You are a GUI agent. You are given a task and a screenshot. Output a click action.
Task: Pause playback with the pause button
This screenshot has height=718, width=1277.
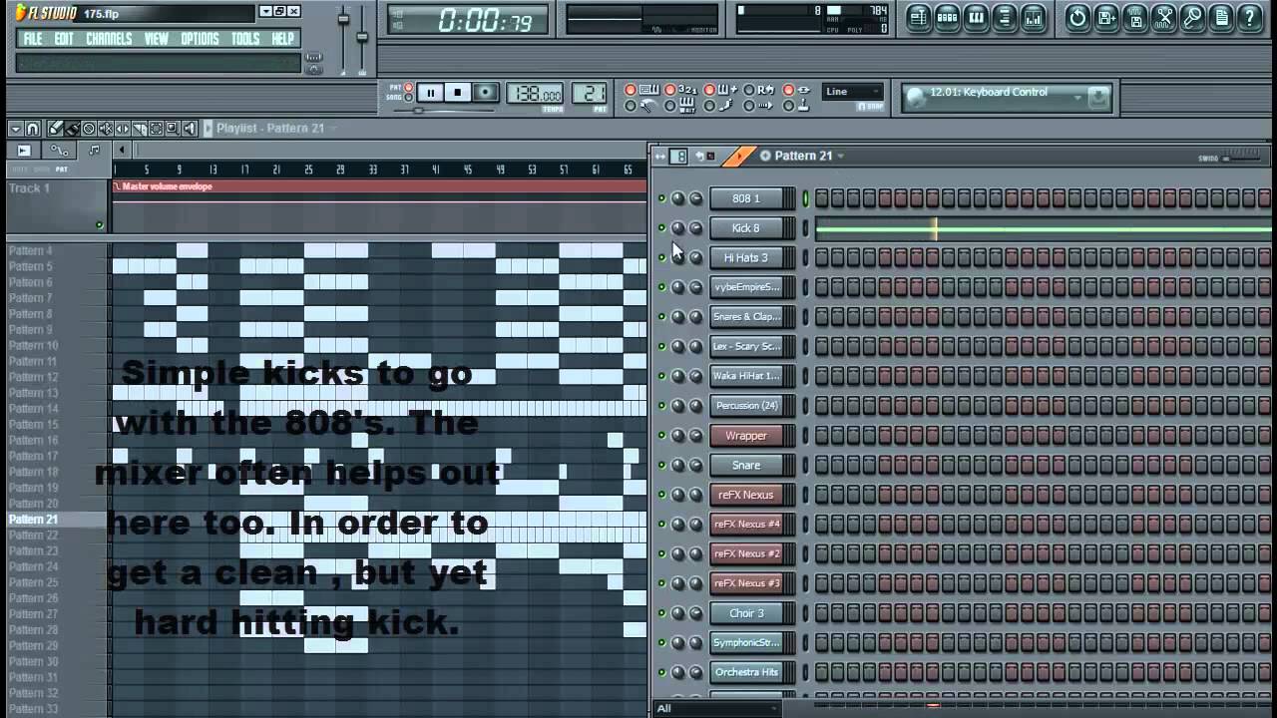click(x=431, y=93)
